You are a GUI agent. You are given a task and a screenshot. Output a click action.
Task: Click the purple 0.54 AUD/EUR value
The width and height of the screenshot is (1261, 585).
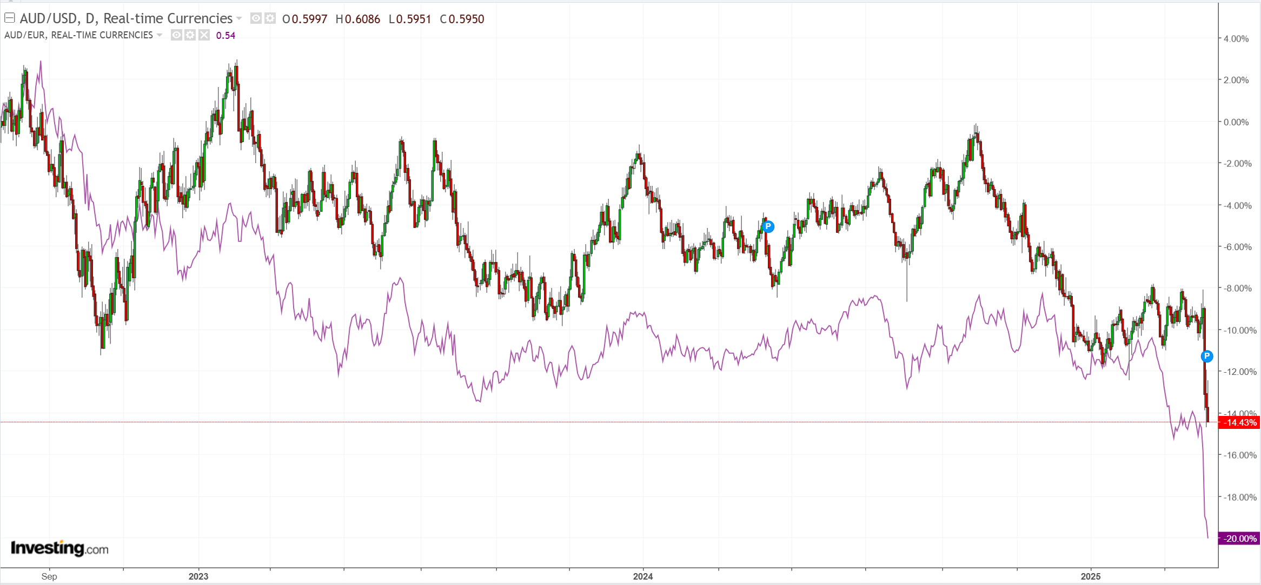coord(225,36)
